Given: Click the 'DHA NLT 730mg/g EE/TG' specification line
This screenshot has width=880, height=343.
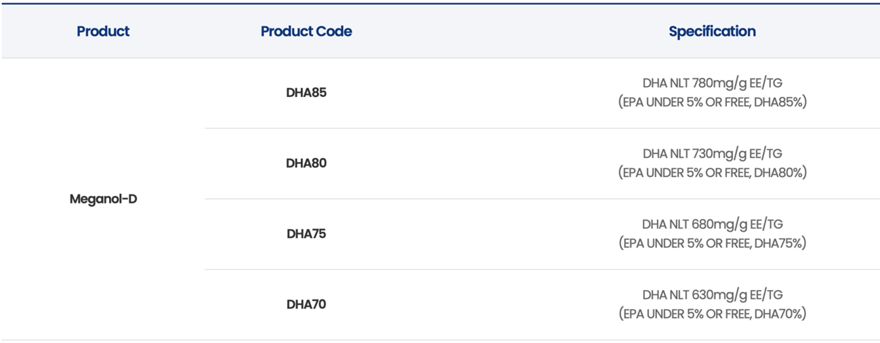Looking at the screenshot, I should click(x=712, y=154).
